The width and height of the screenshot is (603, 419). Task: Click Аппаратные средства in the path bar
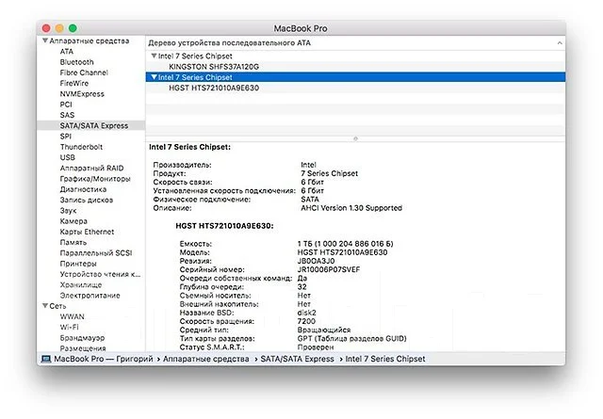205,359
